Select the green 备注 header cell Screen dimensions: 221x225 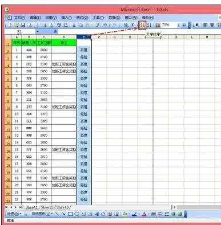click(64, 43)
